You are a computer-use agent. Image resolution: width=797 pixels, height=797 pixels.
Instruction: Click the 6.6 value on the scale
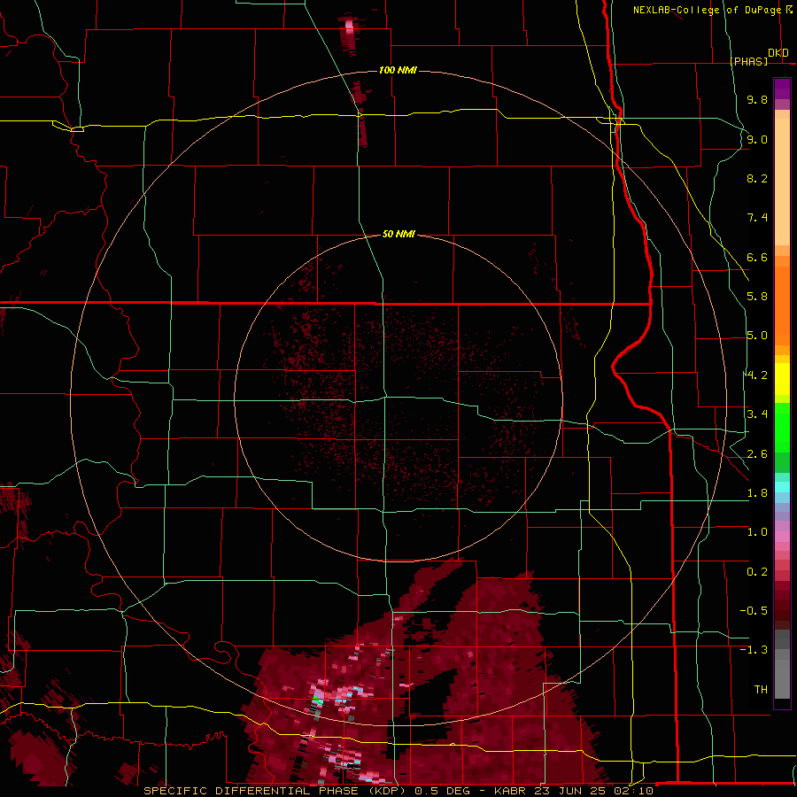pyautogui.click(x=757, y=257)
